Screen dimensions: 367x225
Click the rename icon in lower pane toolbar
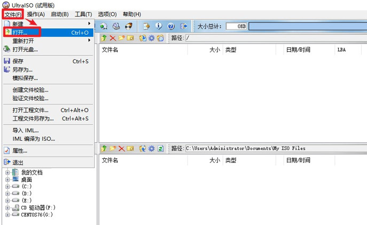pos(130,148)
